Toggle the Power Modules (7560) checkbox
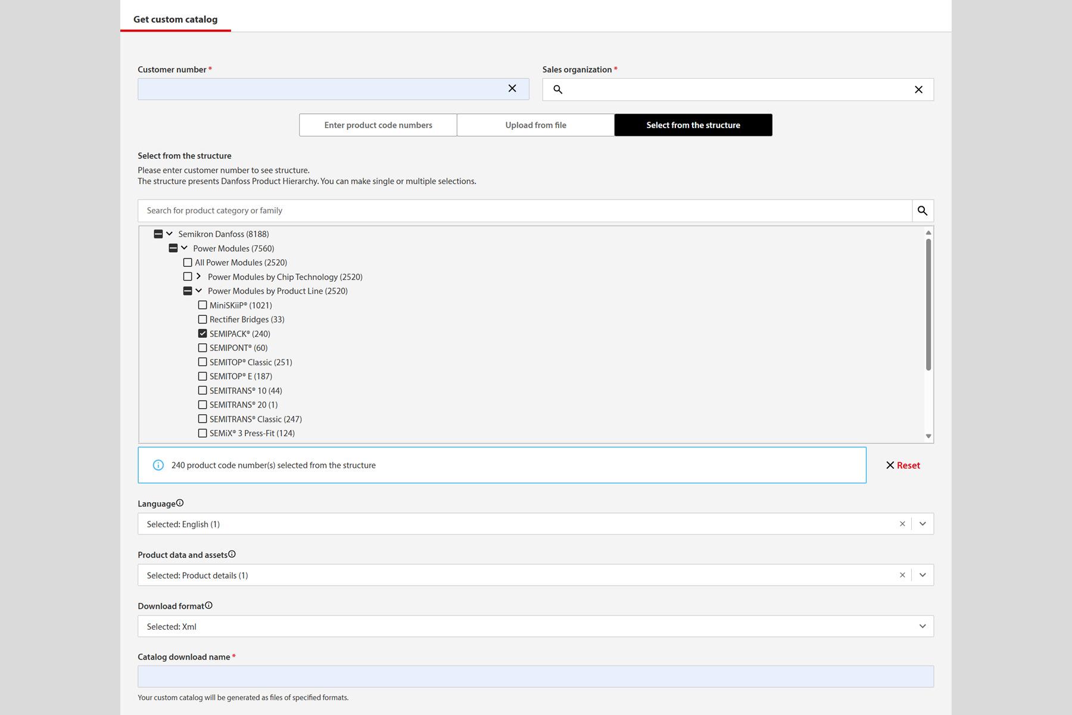This screenshot has height=715, width=1072. pyautogui.click(x=173, y=248)
